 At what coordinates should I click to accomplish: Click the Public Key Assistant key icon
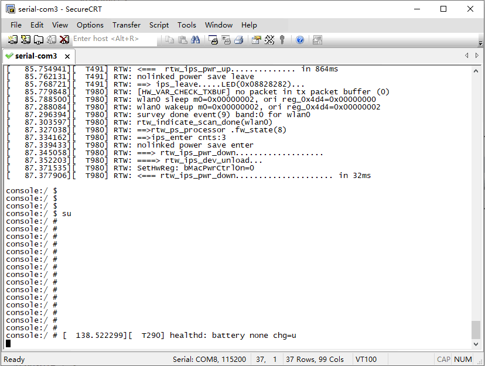tap(282, 40)
